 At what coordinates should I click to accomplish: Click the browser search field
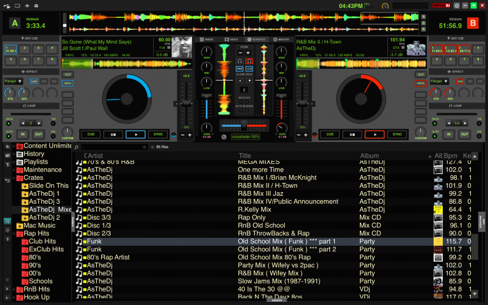(113, 147)
